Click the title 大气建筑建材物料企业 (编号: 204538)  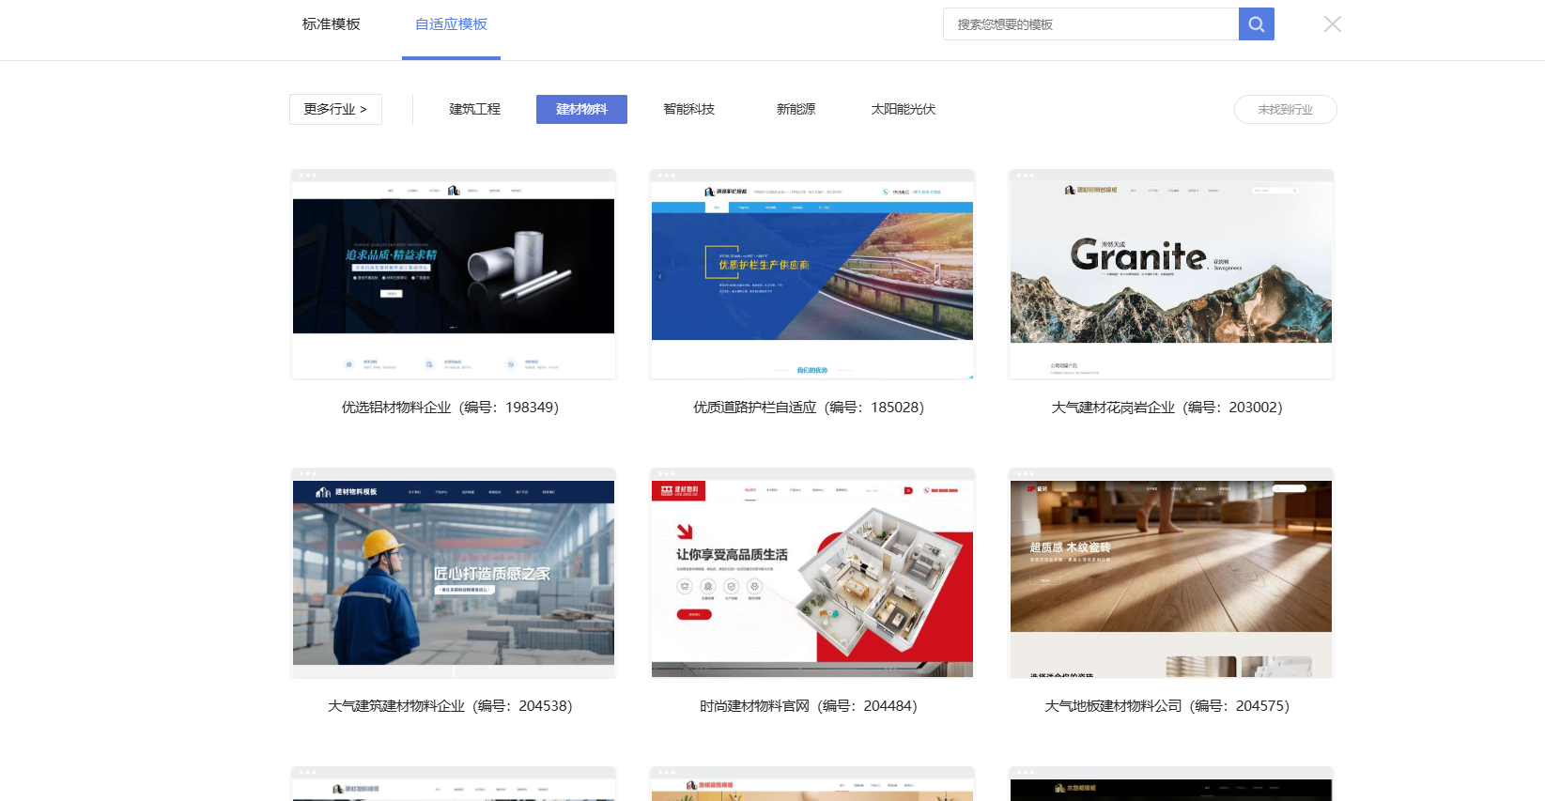[450, 706]
